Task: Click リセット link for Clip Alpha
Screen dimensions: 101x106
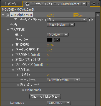Action: point(50,15)
